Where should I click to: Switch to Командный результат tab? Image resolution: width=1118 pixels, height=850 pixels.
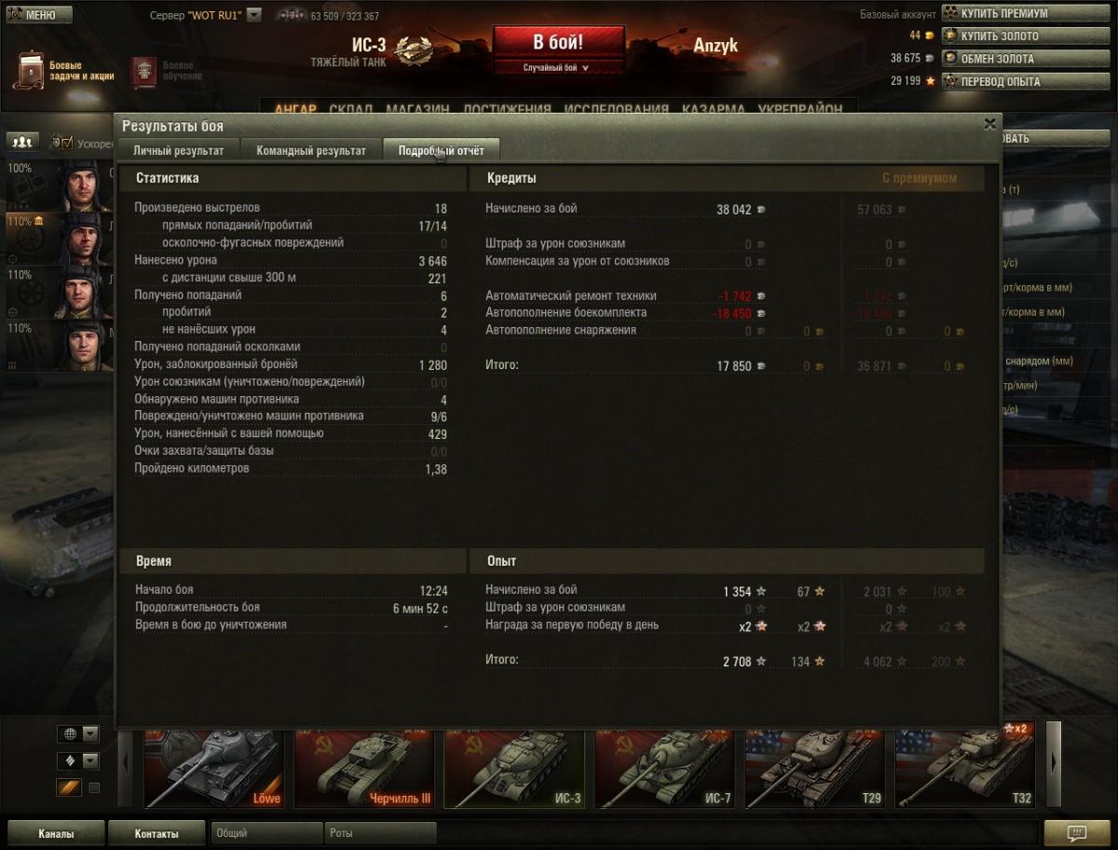(311, 150)
